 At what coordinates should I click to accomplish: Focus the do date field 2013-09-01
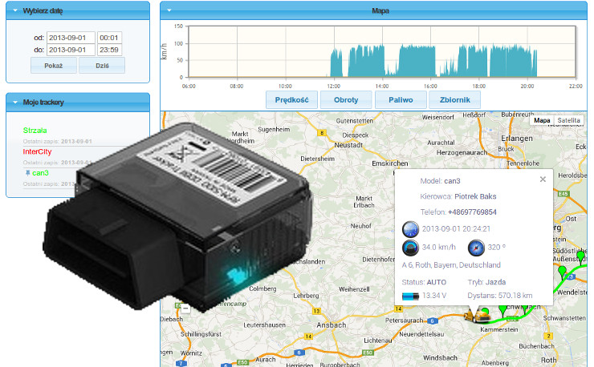pyautogui.click(x=71, y=50)
